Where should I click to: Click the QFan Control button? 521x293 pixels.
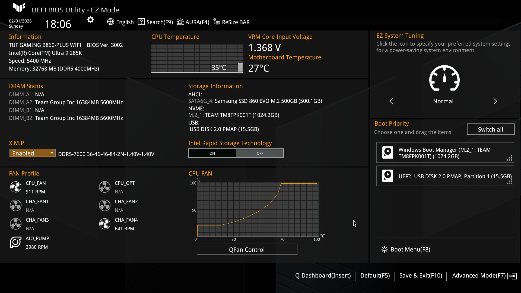coord(247,249)
